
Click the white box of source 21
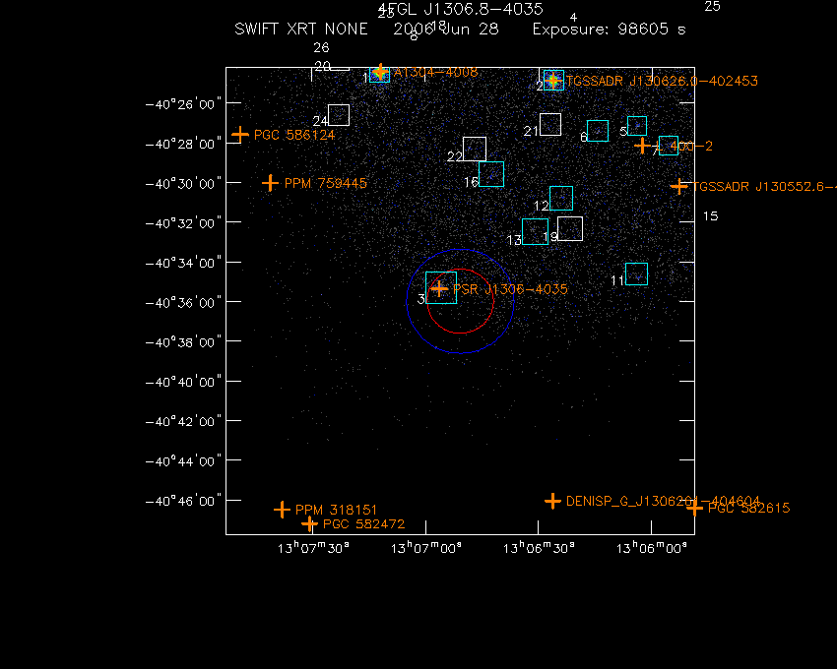pyautogui.click(x=550, y=124)
